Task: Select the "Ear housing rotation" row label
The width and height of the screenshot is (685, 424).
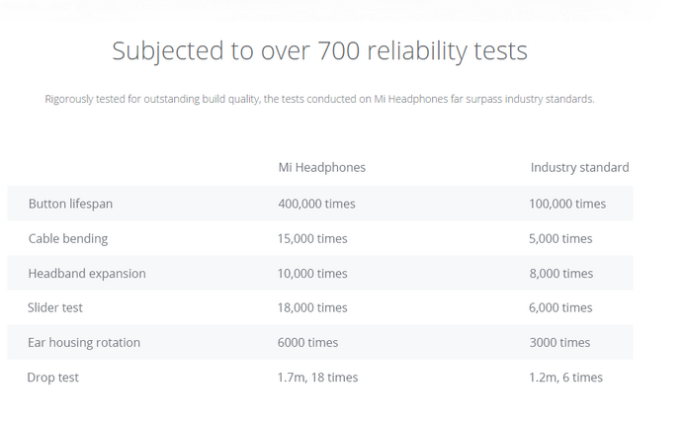Action: (x=84, y=342)
